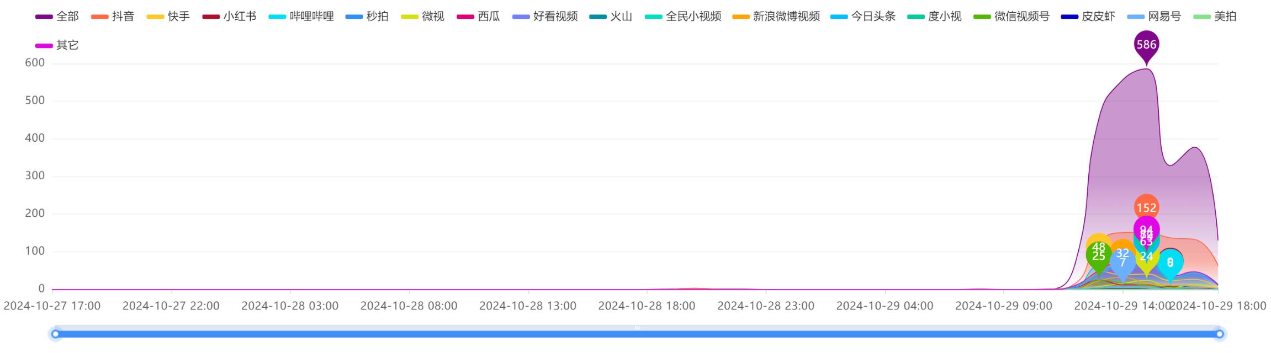Toggle 其它 legend entry
This screenshot has height=353, width=1271.
57,45
